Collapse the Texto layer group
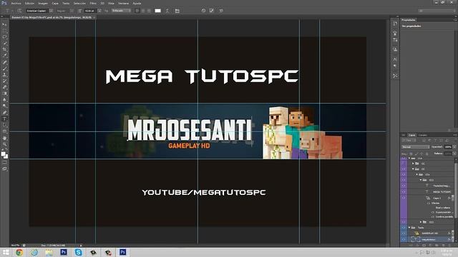Viewport: 458px width, 257px height. (x=409, y=228)
